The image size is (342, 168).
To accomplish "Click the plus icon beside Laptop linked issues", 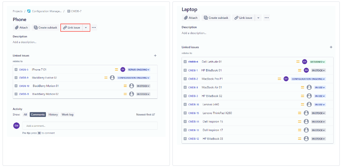I will (331, 47).
